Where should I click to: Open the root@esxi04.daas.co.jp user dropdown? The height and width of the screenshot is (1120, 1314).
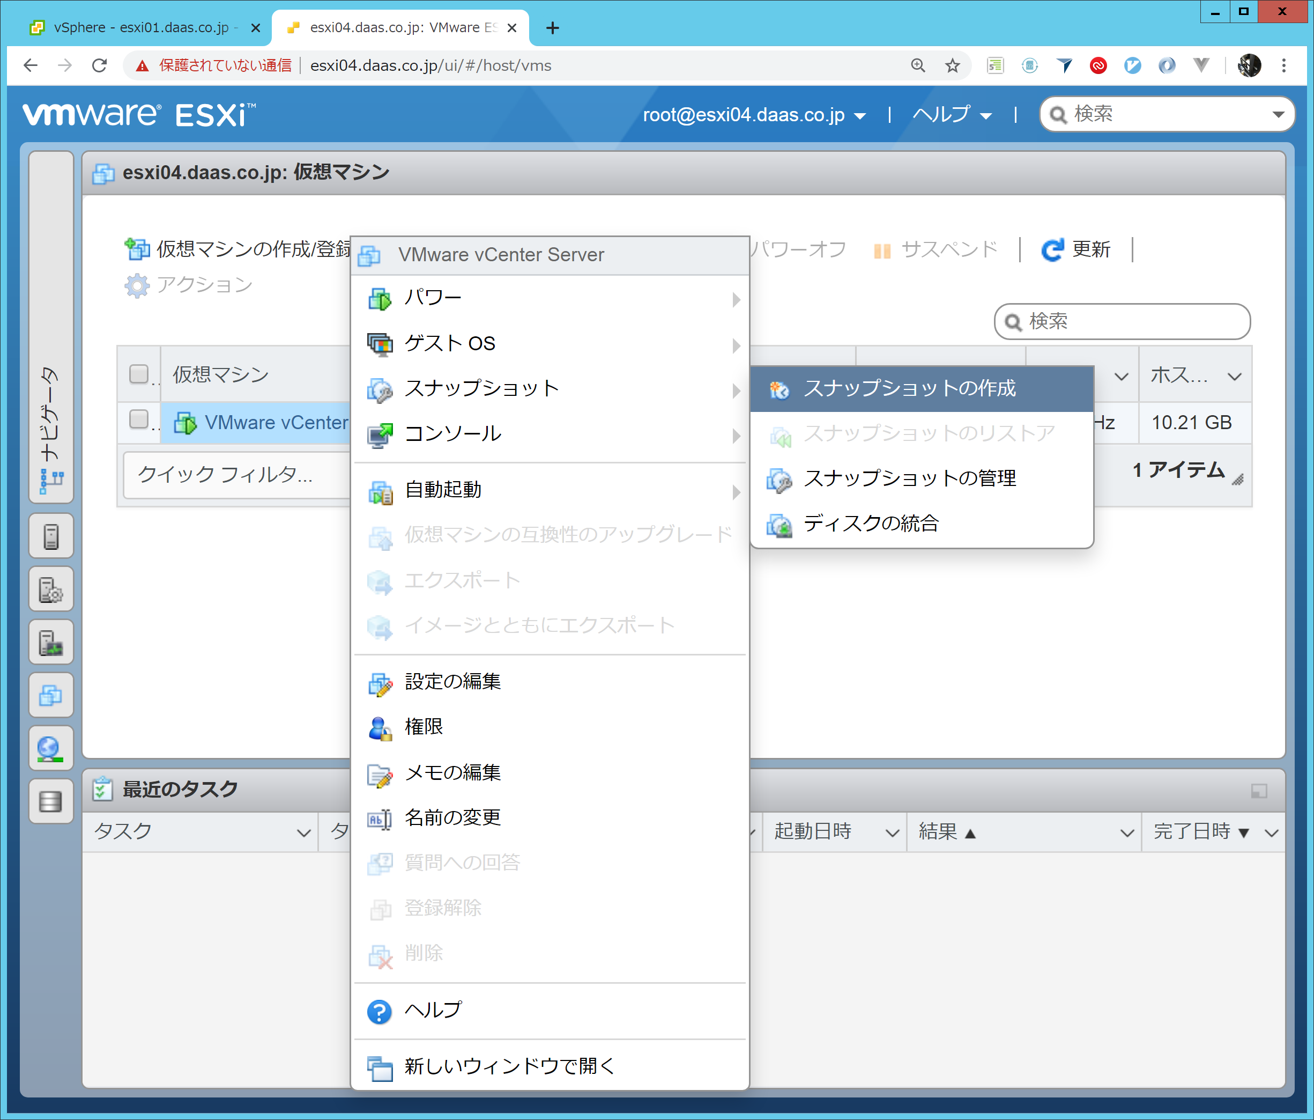point(754,115)
